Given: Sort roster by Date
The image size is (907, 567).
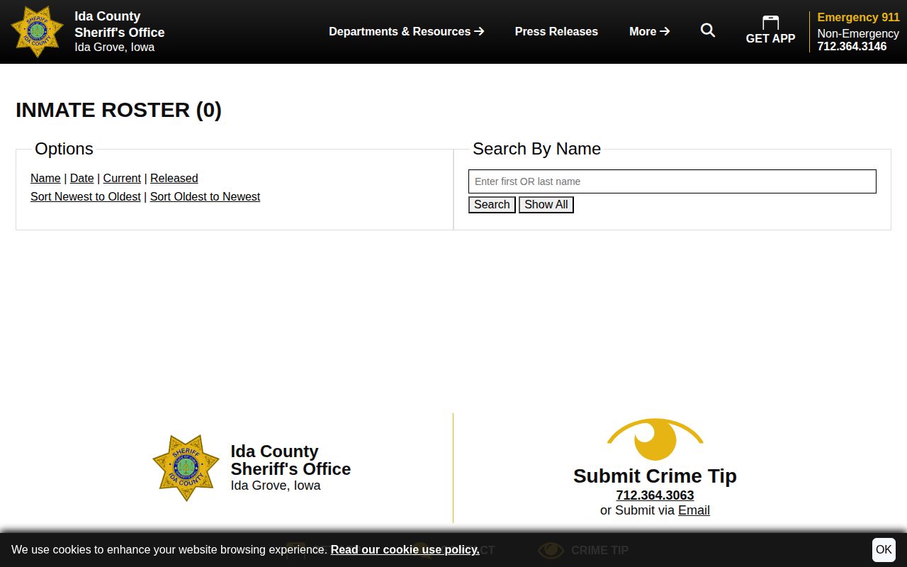Looking at the screenshot, I should 82,178.
